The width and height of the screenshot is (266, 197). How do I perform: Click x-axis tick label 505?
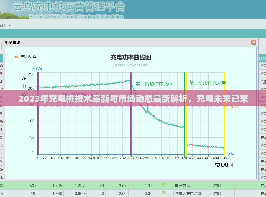click(x=224, y=158)
